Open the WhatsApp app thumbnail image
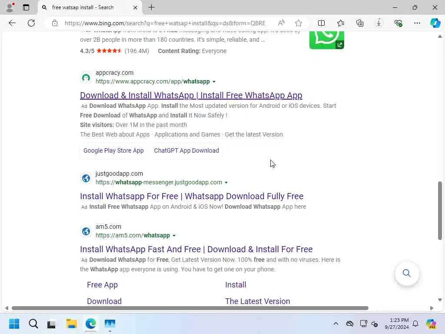 [327, 40]
